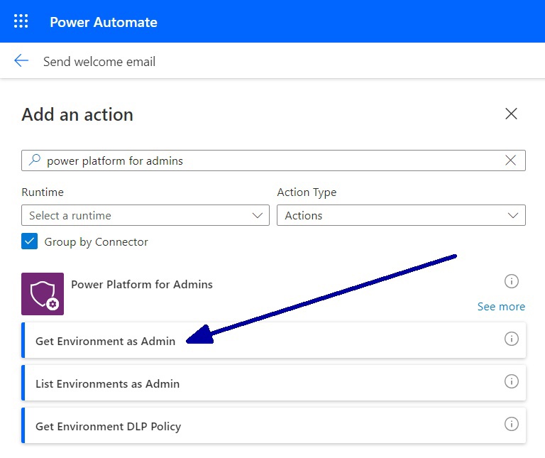This screenshot has height=458, width=545.
Task: Click the search magnifier icon
Action: tap(34, 160)
